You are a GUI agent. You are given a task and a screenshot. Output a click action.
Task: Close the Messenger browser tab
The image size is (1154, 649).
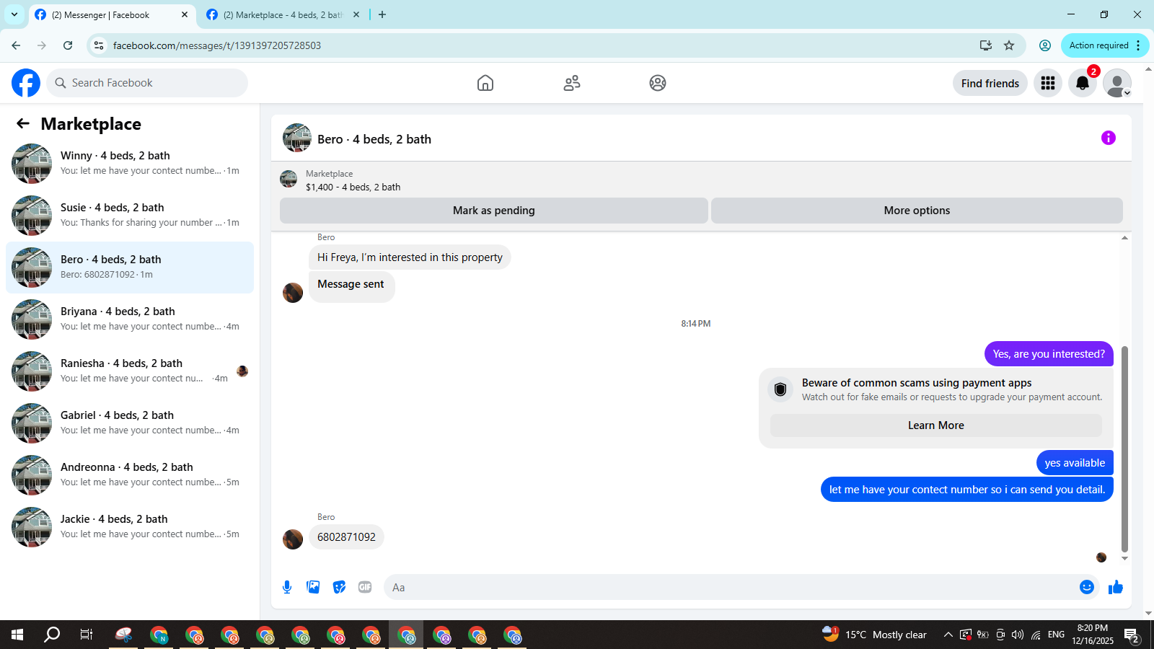coord(185,14)
